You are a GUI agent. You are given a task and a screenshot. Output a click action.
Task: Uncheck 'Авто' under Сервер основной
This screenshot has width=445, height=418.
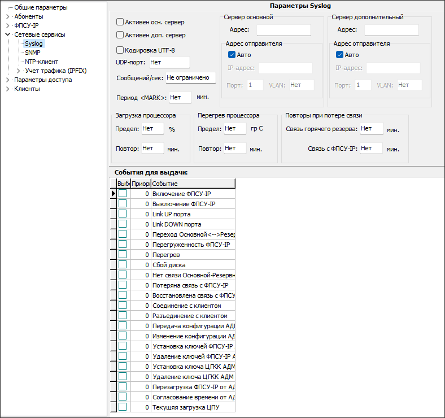(x=232, y=55)
